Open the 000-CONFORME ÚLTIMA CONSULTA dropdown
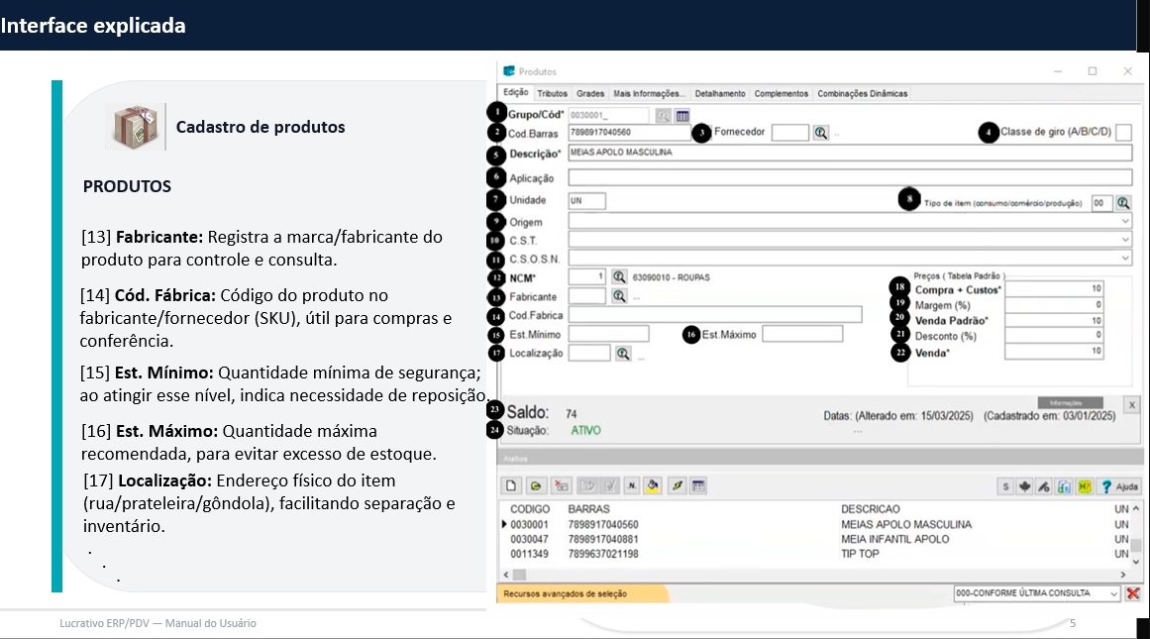1150x639 pixels. (1114, 593)
